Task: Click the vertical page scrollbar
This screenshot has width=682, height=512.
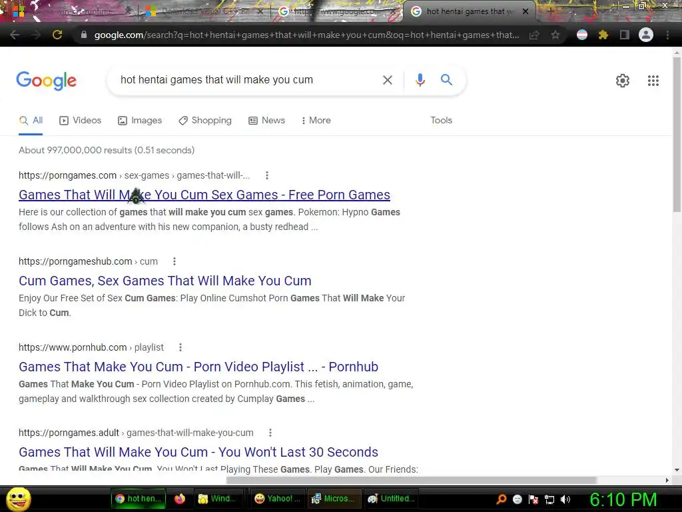Action: [677, 135]
